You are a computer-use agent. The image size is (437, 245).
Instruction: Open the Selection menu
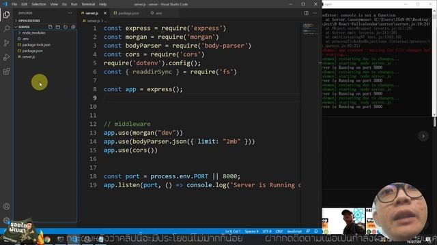[x=39, y=4]
